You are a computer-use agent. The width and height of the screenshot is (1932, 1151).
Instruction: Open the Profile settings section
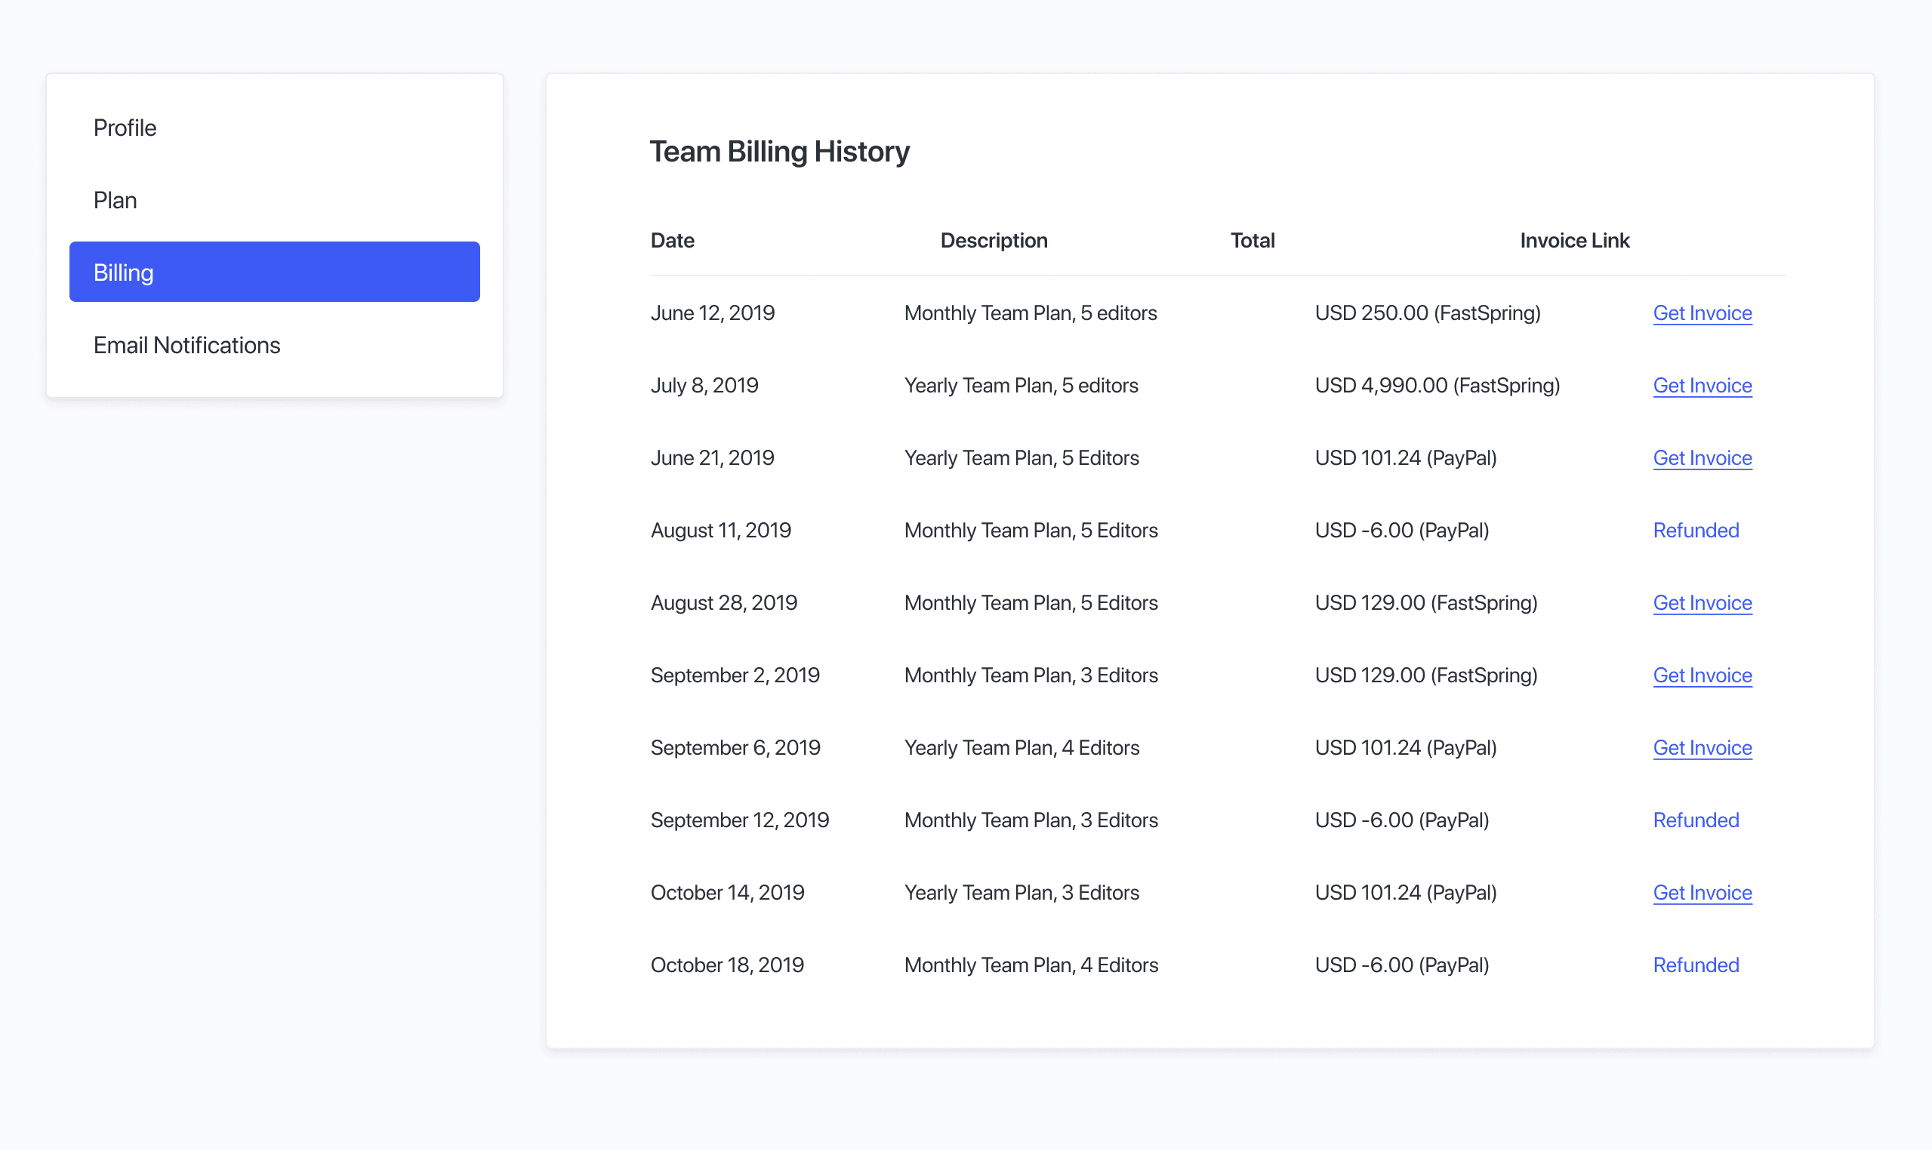(x=125, y=128)
